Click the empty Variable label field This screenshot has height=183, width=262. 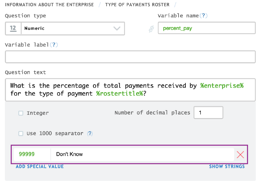click(x=130, y=57)
